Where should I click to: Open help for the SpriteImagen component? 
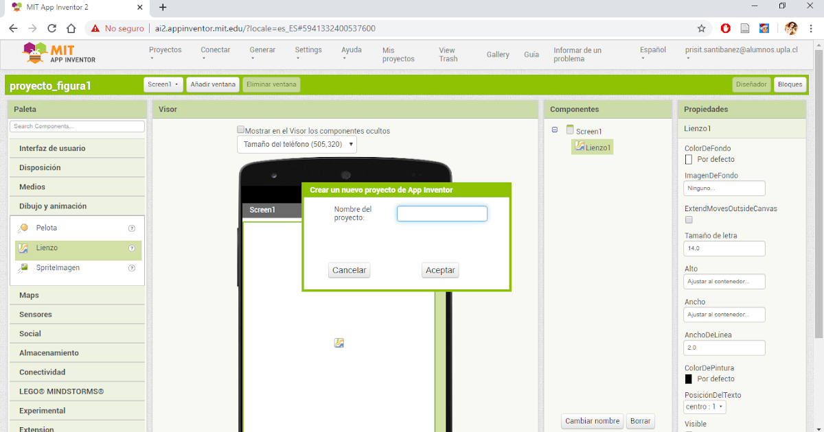tap(131, 268)
